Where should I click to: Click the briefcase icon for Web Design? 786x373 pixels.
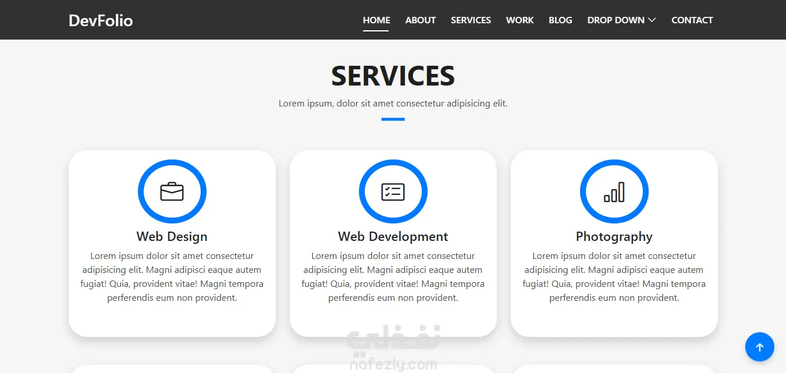172,191
